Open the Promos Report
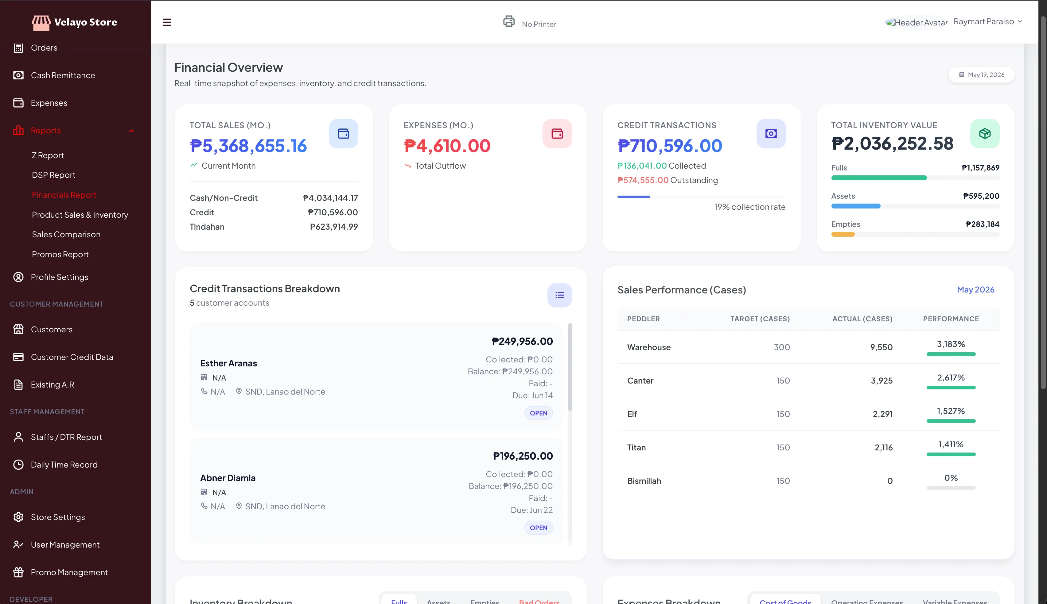1047x604 pixels. pyautogui.click(x=60, y=254)
